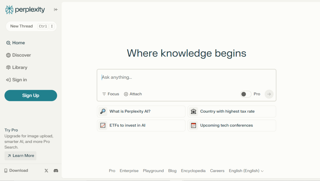This screenshot has width=320, height=181.
Task: Click the Attach plus icon
Action: pyautogui.click(x=126, y=94)
